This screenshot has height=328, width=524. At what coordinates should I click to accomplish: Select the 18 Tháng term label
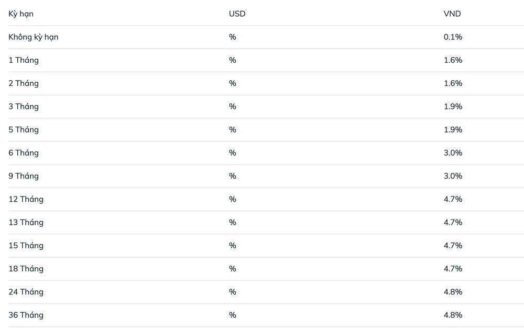[26, 269]
